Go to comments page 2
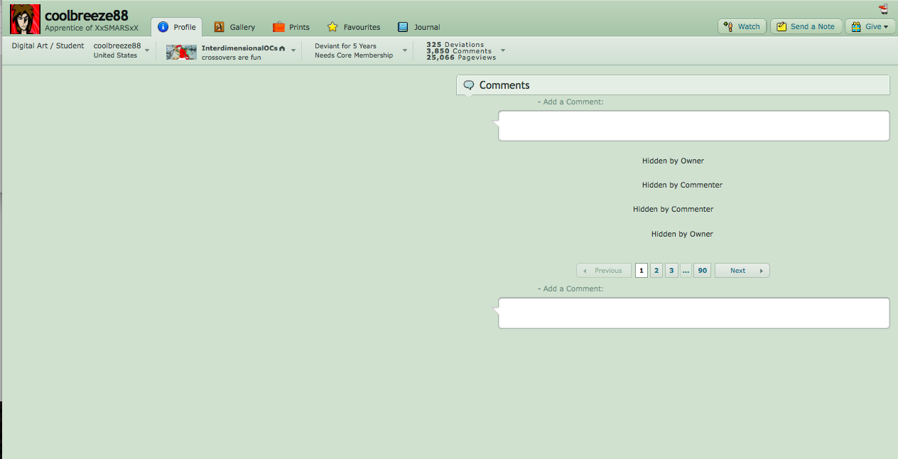Viewport: 898px width, 459px height. click(656, 271)
